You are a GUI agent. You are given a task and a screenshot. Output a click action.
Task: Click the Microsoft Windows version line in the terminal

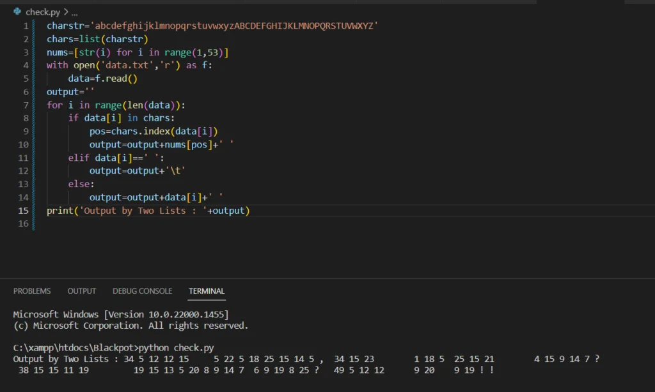point(121,315)
